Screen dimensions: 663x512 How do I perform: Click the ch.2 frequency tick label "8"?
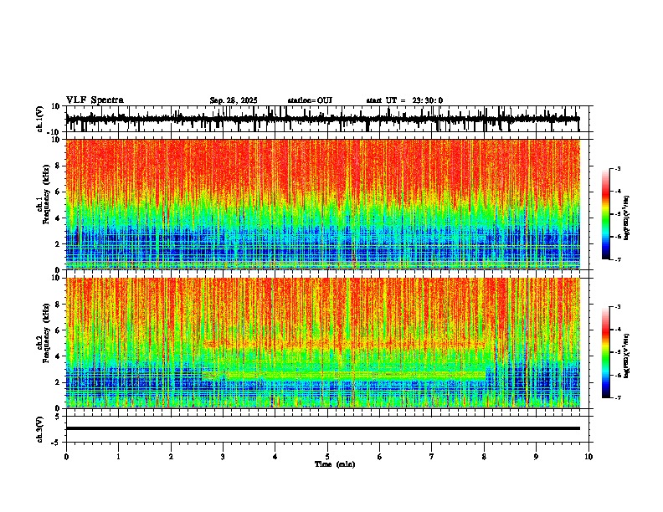[59, 305]
